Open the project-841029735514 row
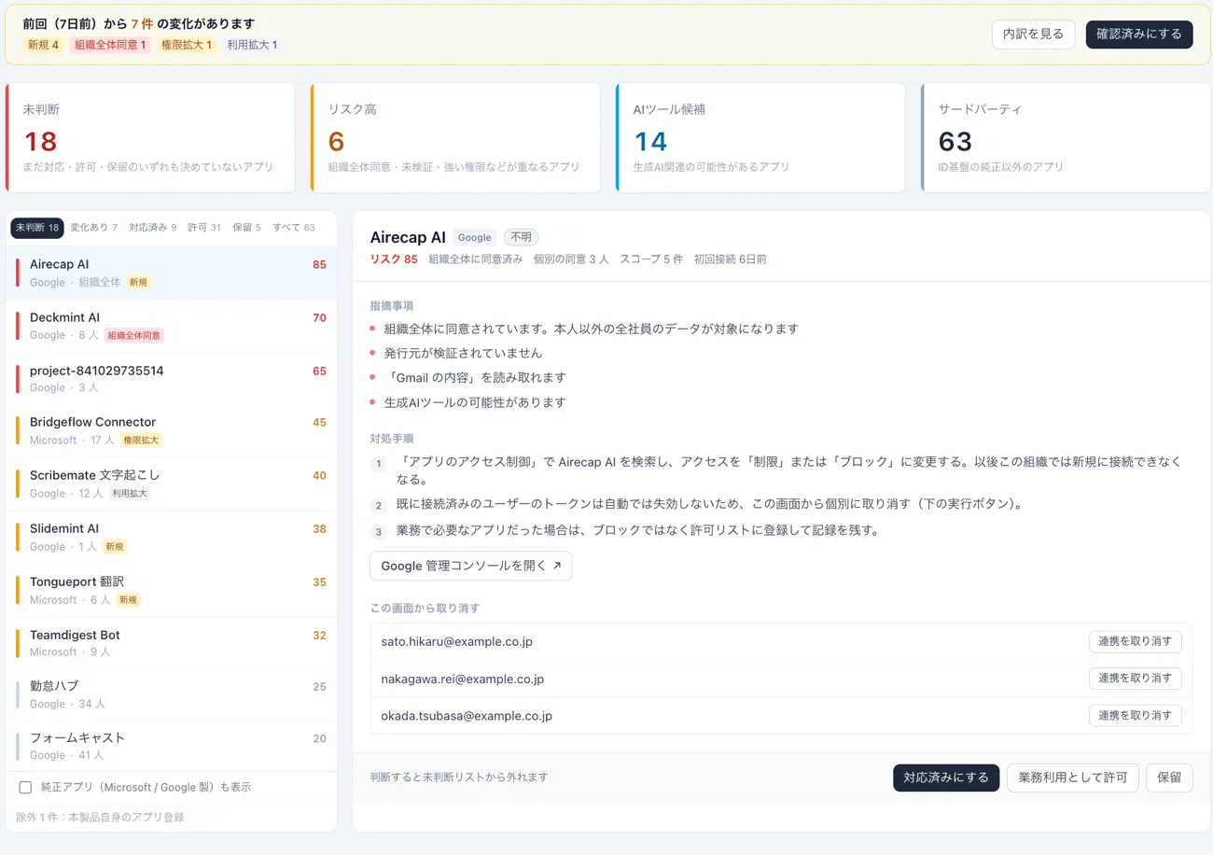The width and height of the screenshot is (1213, 855). pos(172,378)
